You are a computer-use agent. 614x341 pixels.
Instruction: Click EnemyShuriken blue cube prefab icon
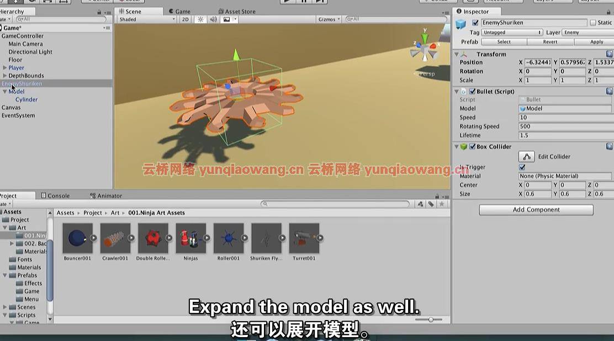(461, 24)
